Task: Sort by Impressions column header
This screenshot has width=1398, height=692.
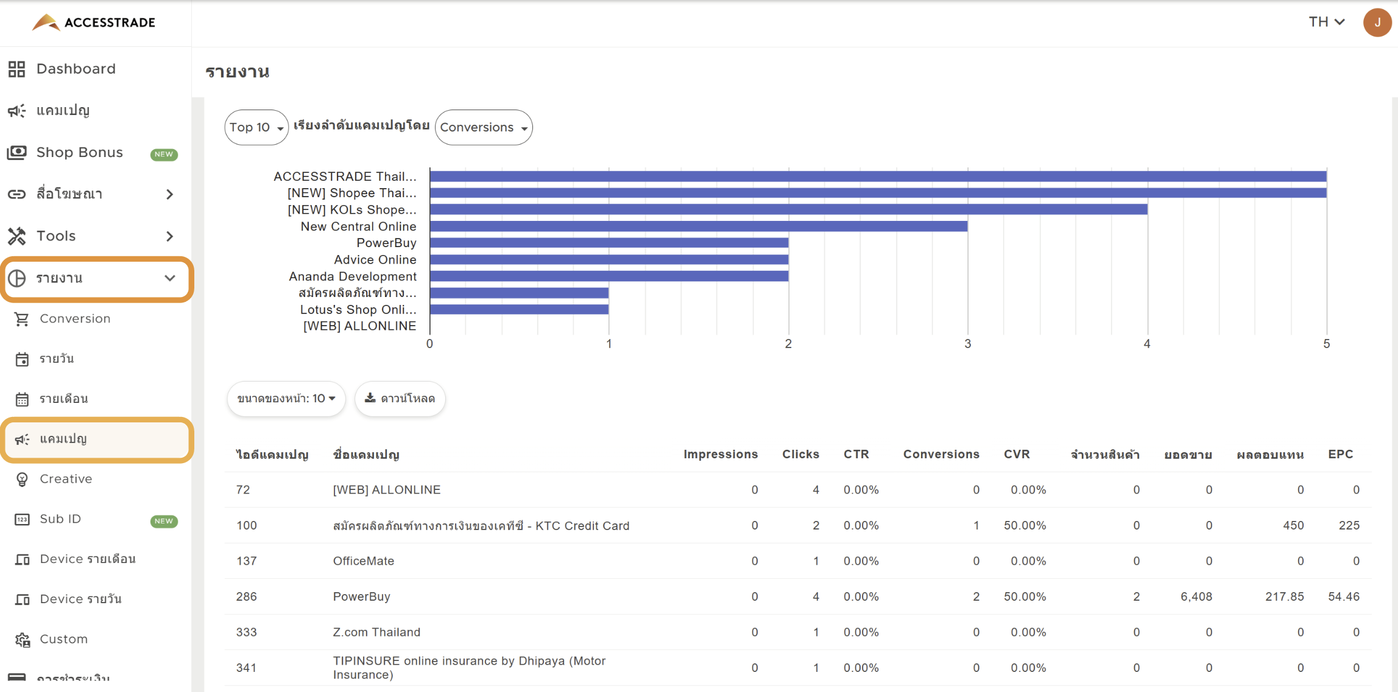Action: (x=721, y=455)
